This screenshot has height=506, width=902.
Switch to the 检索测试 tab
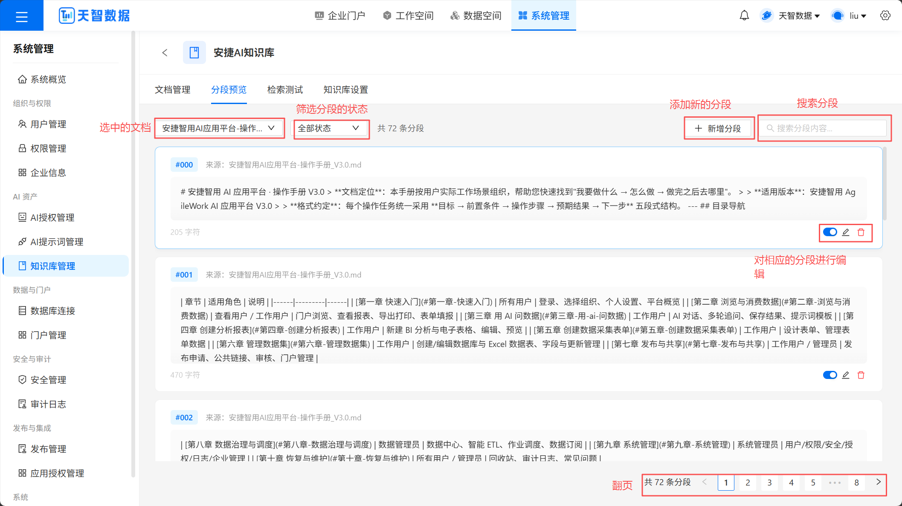[x=285, y=90]
